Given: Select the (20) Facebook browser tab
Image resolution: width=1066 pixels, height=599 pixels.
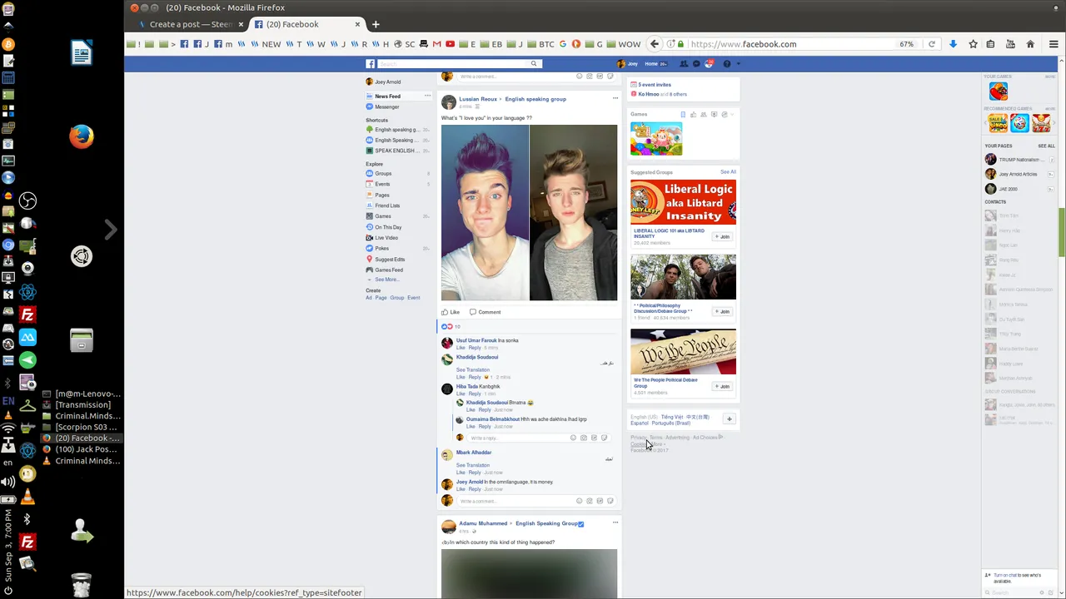Looking at the screenshot, I should (307, 24).
